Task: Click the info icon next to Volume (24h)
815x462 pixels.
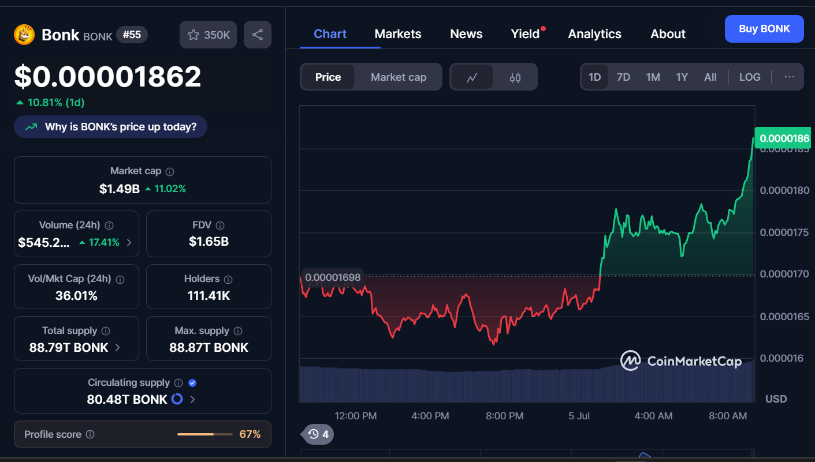Action: (109, 226)
